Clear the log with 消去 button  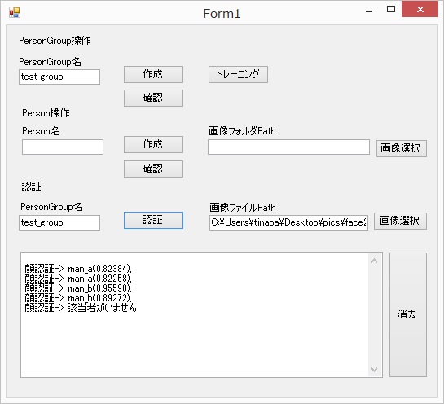click(x=408, y=315)
